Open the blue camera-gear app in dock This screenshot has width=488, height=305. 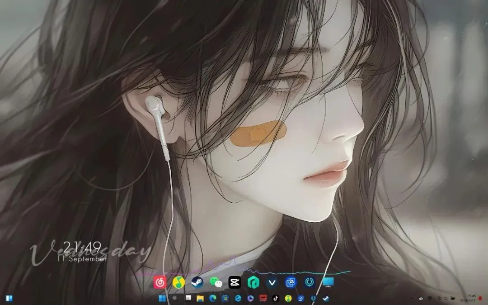291,282
